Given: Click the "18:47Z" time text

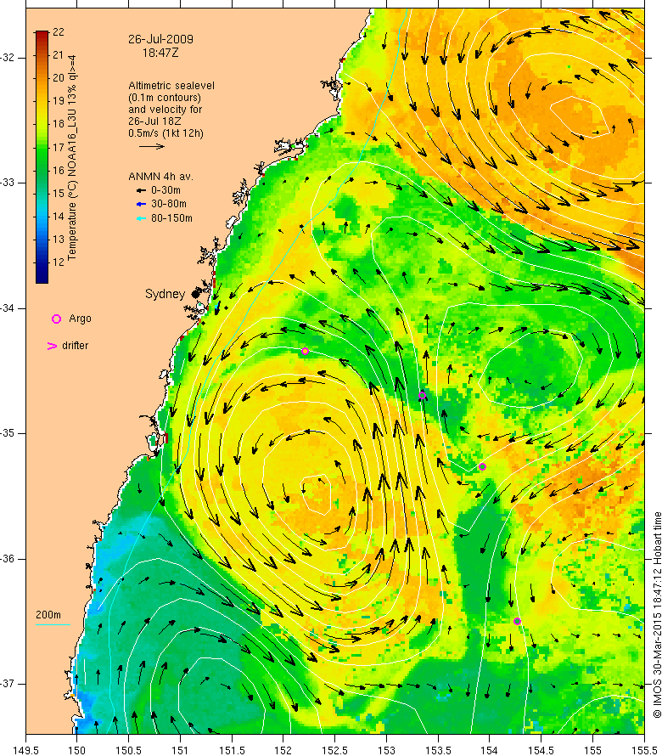Looking at the screenshot, I should [x=160, y=53].
